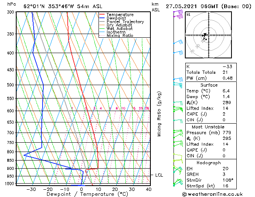Screen dimensions: 255x197
Task: Click the Isotherm legend label
Action: [116, 32]
